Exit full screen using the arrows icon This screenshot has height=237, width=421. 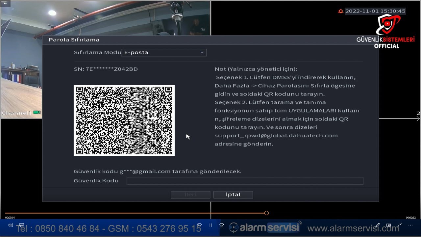click(399, 225)
